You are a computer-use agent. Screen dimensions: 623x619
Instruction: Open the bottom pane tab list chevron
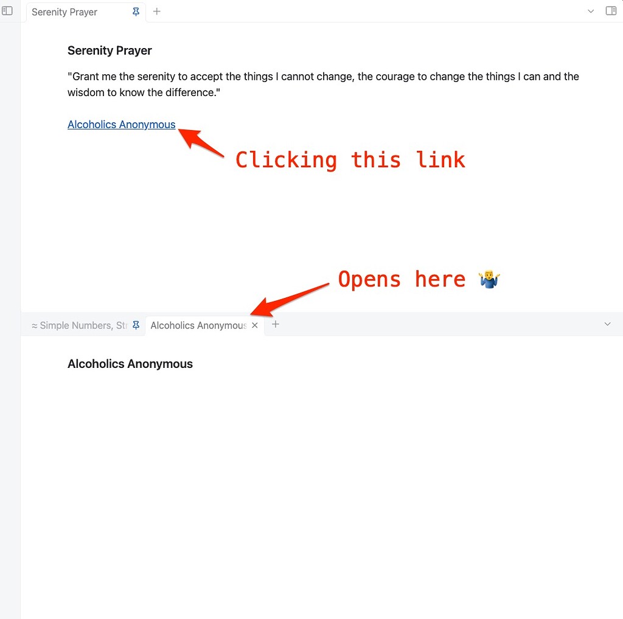[x=607, y=324]
